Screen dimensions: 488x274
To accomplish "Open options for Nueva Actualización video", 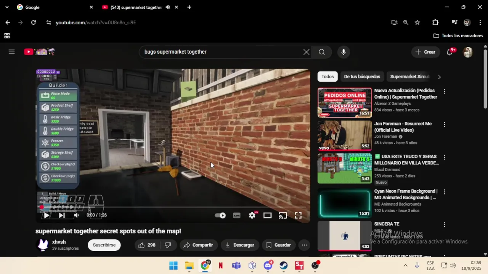I will [x=444, y=91].
